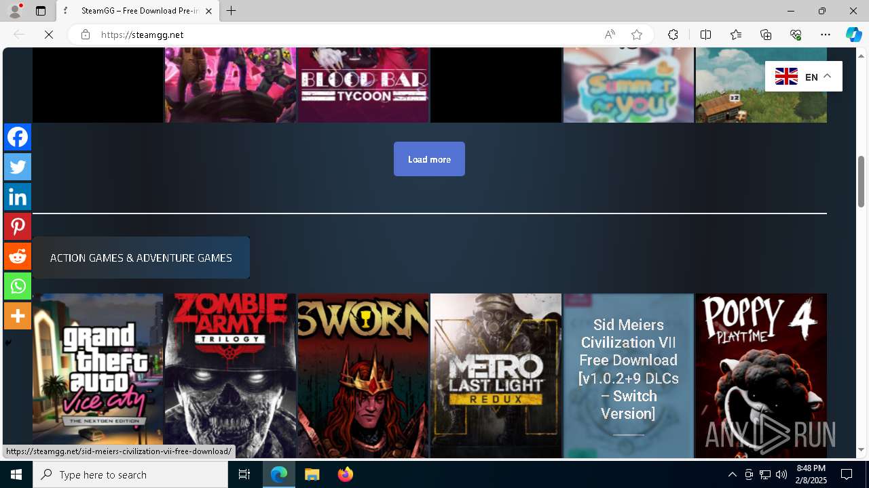The width and height of the screenshot is (869, 488).
Task: Open the Windows Start menu
Action: (16, 474)
